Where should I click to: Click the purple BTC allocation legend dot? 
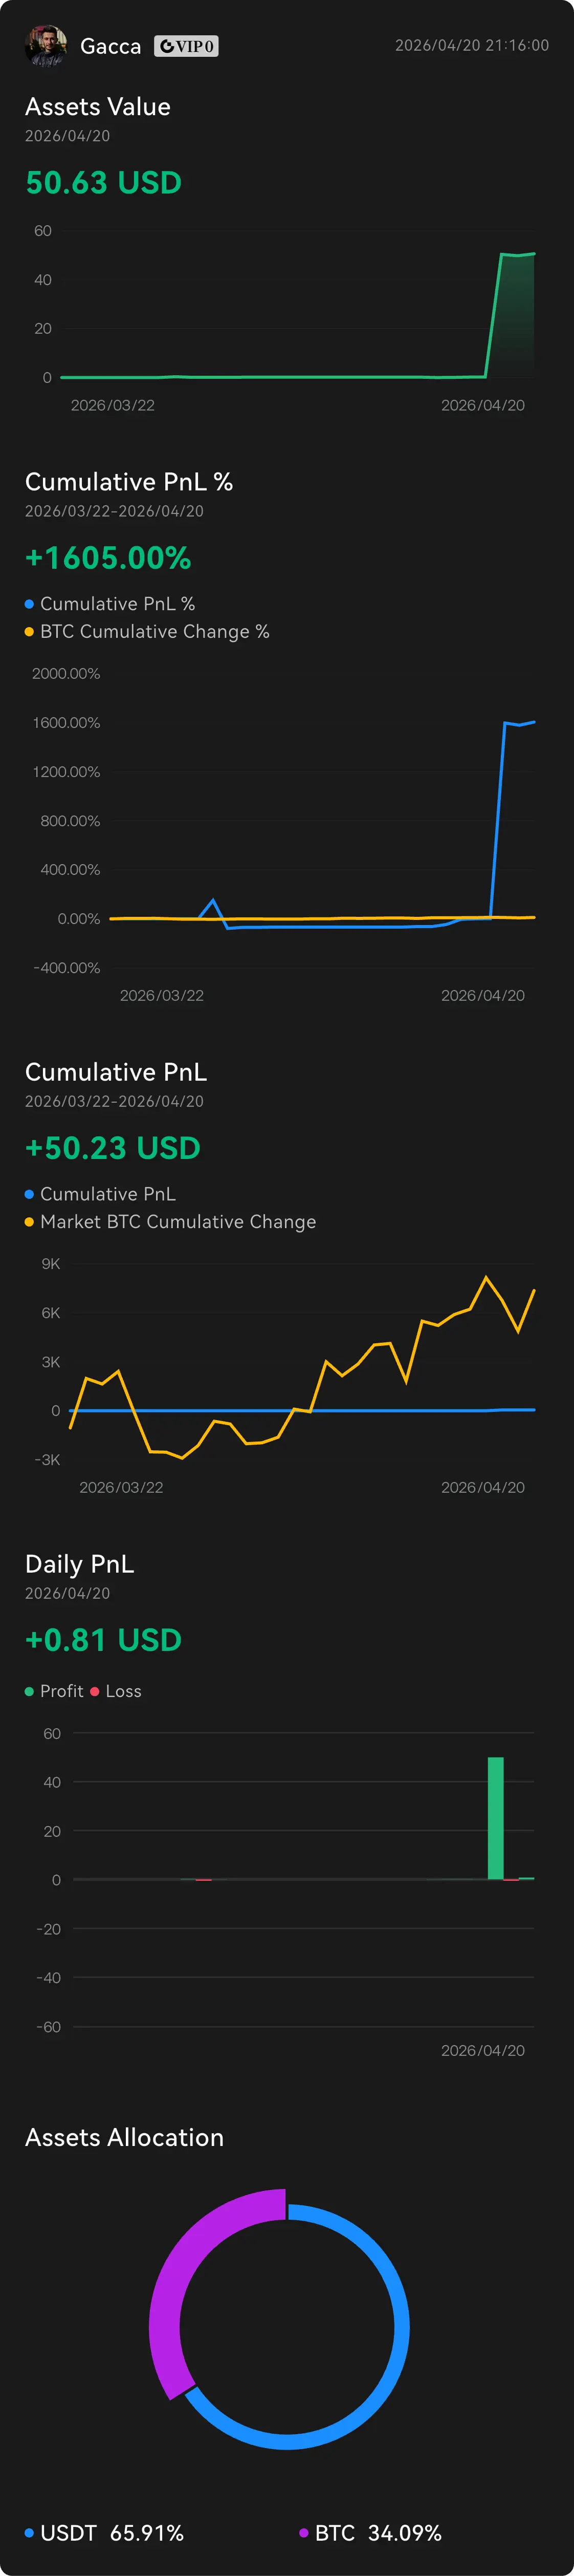(x=304, y=2533)
